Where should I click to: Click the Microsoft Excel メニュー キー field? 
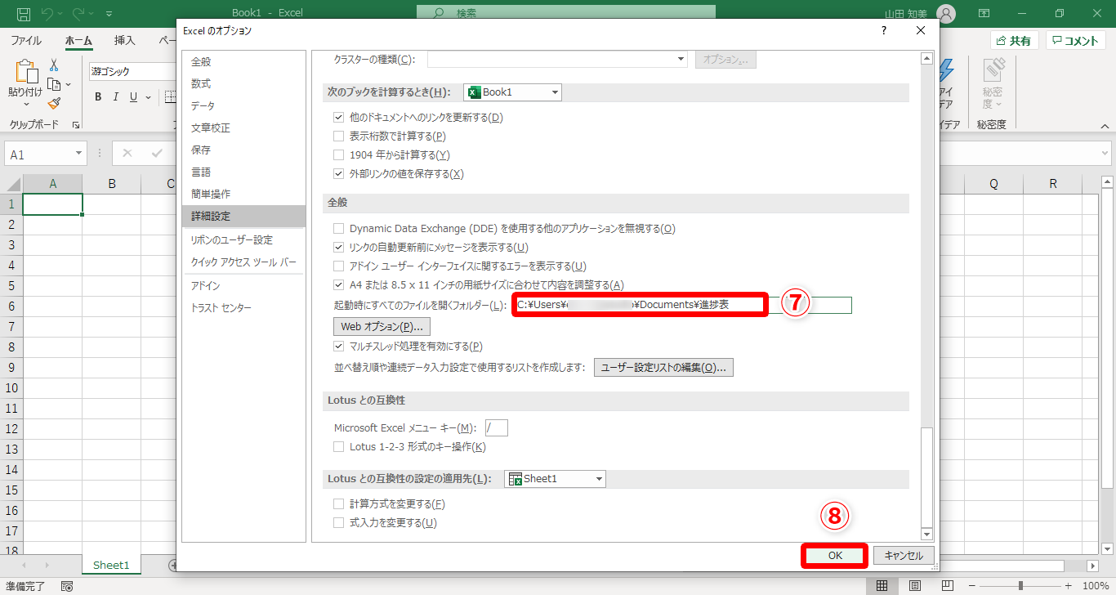496,427
